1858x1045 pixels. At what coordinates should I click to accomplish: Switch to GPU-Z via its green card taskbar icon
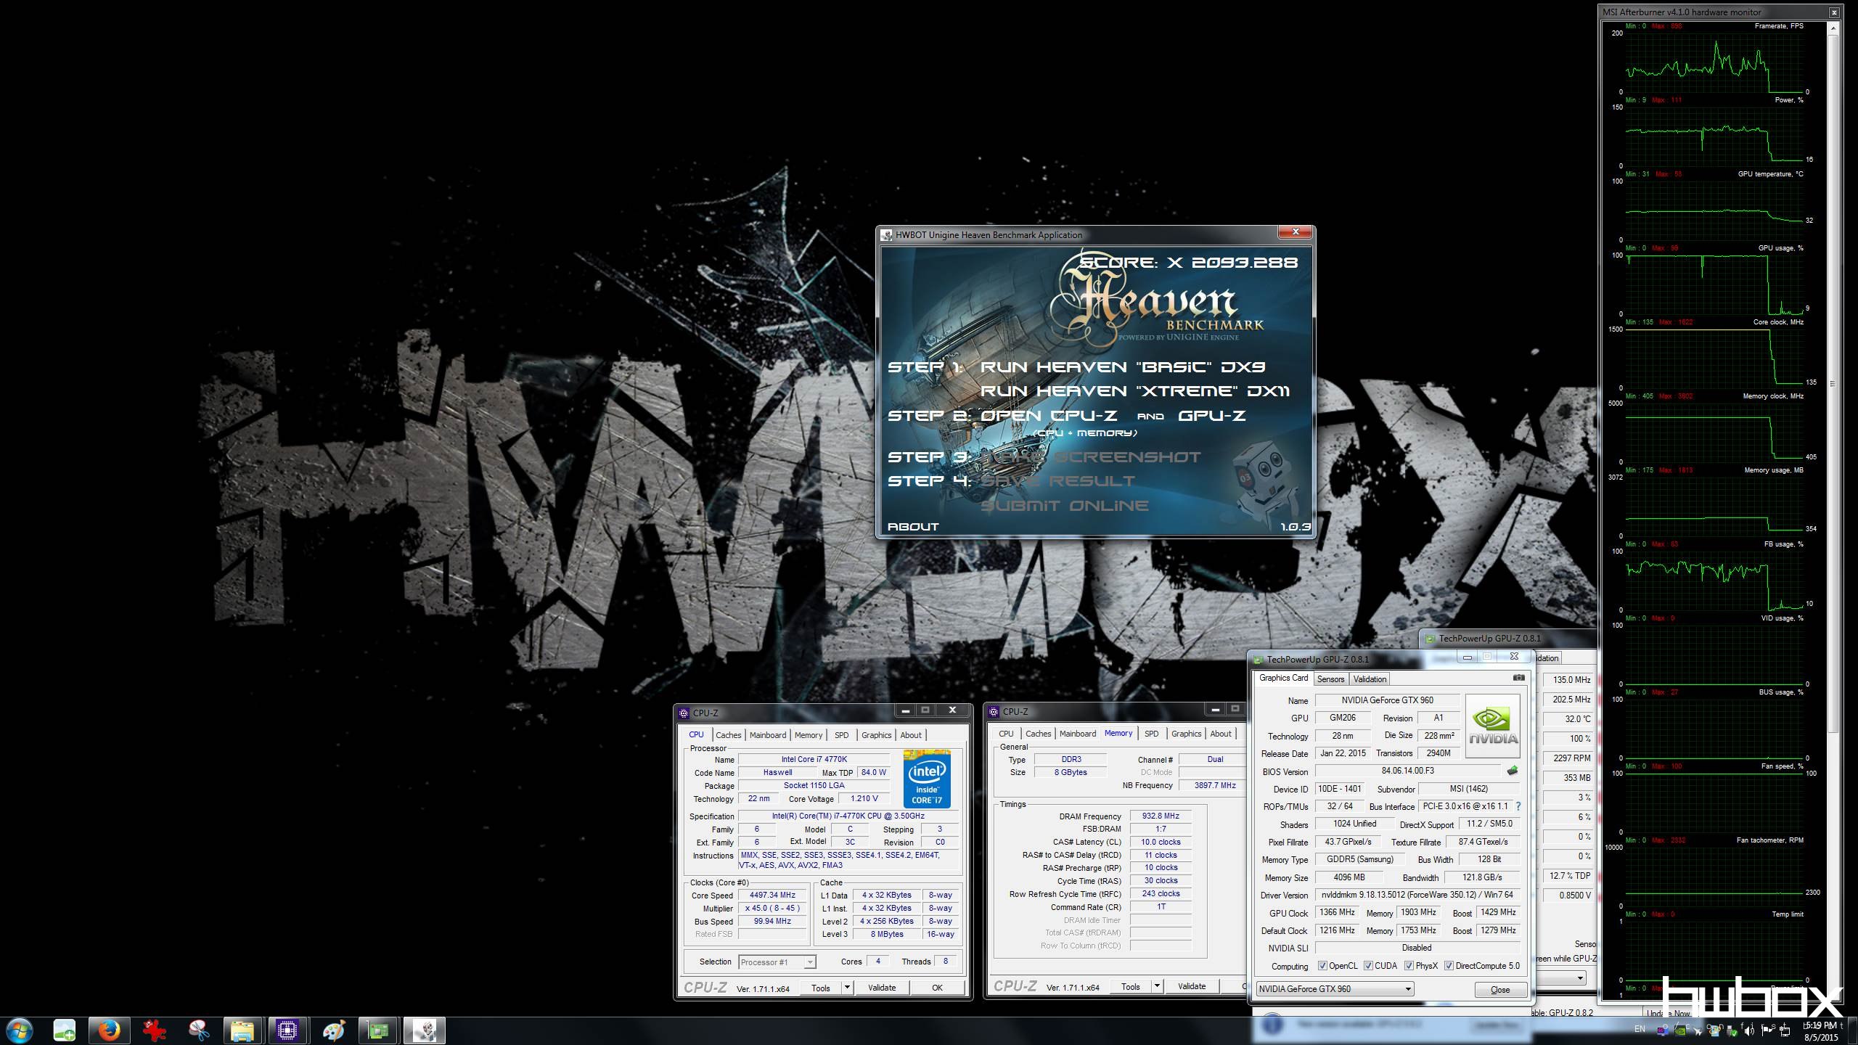(379, 1030)
